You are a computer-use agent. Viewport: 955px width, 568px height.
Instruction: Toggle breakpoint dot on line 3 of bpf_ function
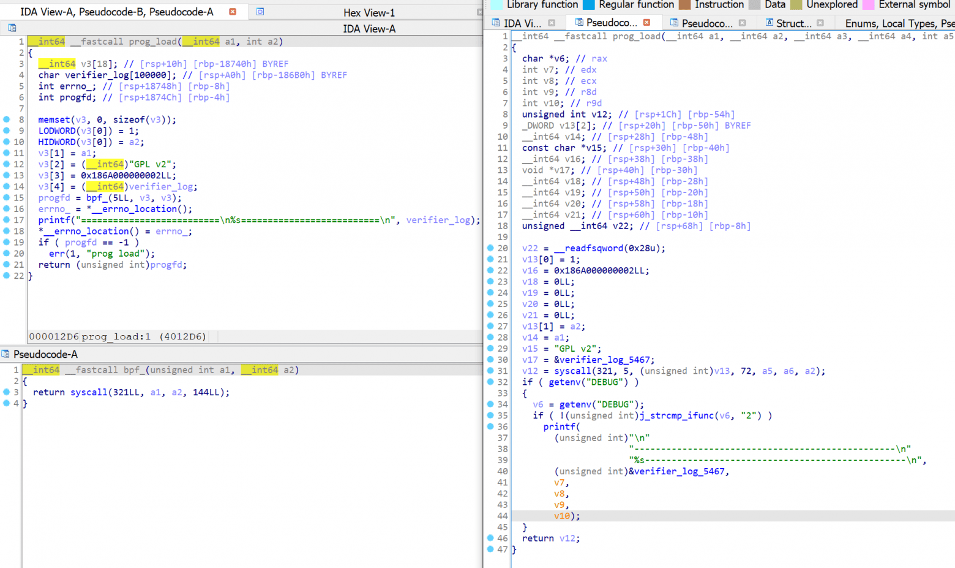[x=7, y=392]
